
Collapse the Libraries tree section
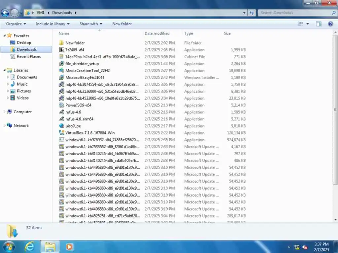(x=5, y=70)
